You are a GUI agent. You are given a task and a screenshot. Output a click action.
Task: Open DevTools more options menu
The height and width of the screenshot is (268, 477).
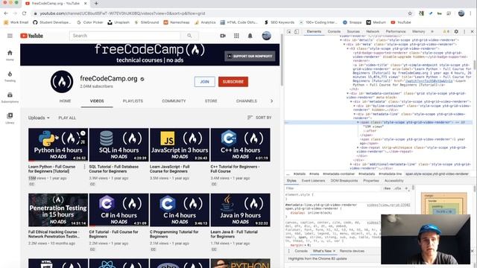point(464,31)
